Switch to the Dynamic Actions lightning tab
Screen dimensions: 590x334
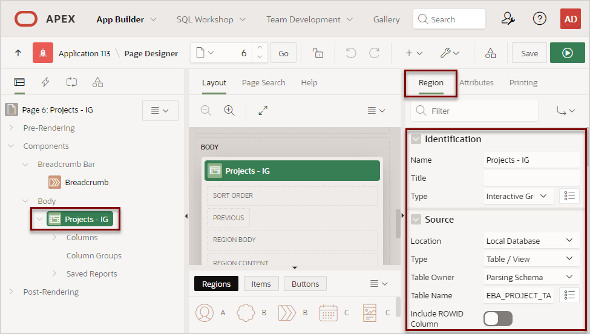pyautogui.click(x=45, y=82)
